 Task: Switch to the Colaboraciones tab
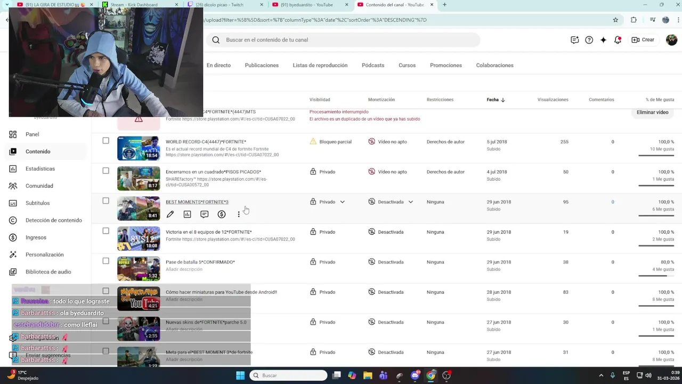coord(494,66)
